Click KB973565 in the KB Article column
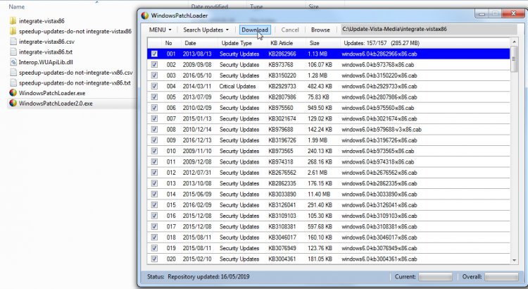The image size is (528, 289). [x=281, y=151]
